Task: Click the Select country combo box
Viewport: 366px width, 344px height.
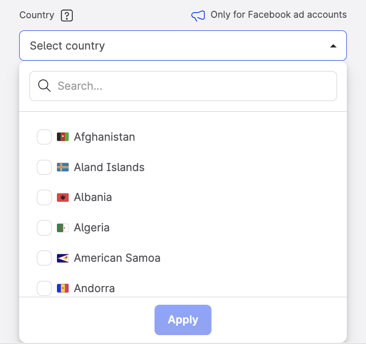Action: coord(177,46)
